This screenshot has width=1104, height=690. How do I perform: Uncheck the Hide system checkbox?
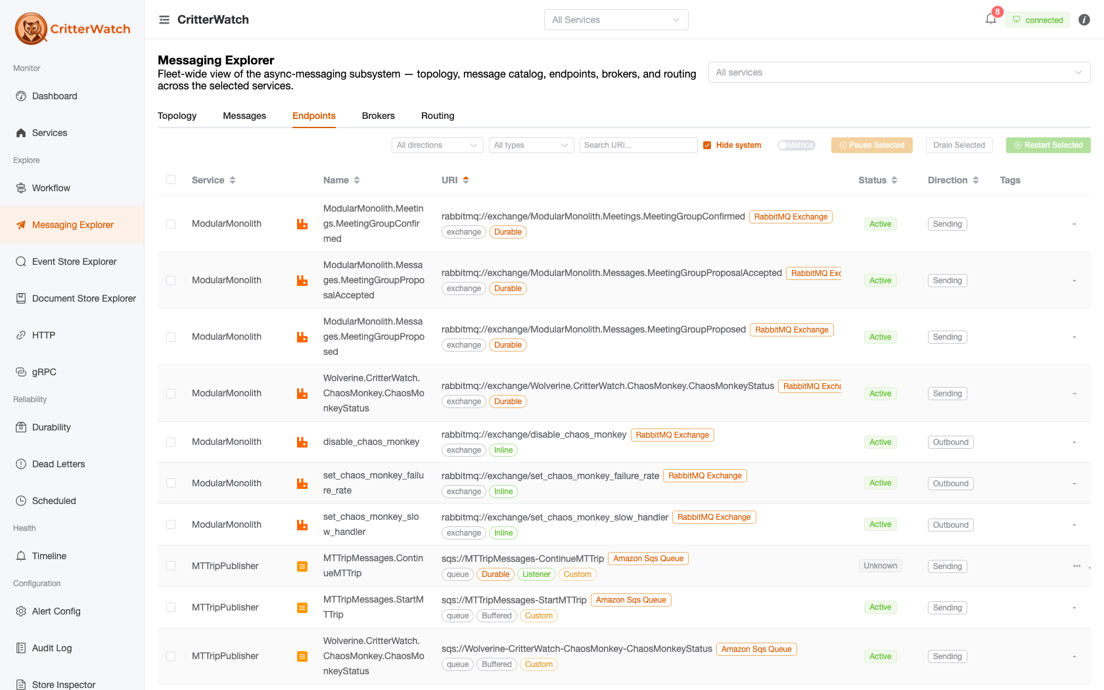click(707, 145)
